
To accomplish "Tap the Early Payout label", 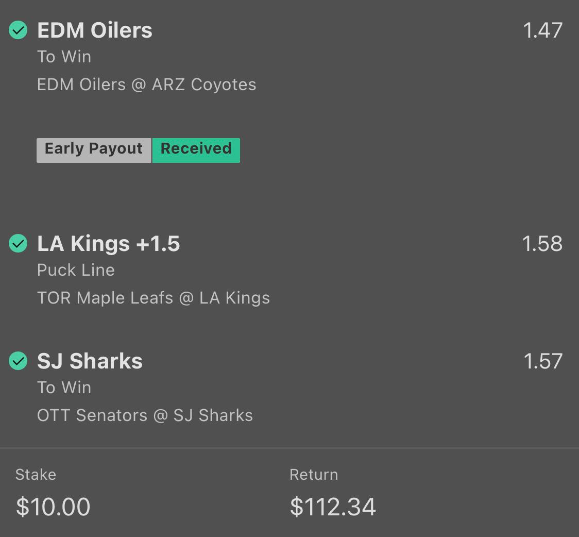I will click(x=94, y=150).
